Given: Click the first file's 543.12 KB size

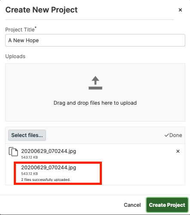Looking at the screenshot, I should pos(30,157).
